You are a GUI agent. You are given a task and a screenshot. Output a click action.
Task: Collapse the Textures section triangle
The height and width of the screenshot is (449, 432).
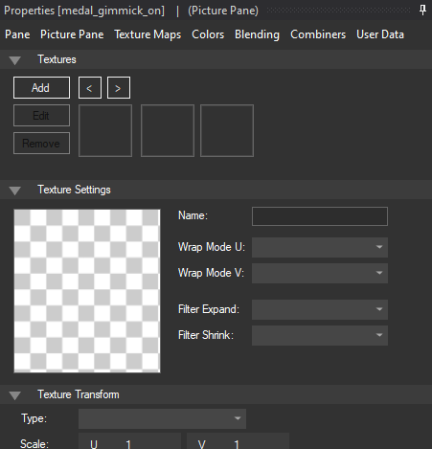tap(14, 60)
